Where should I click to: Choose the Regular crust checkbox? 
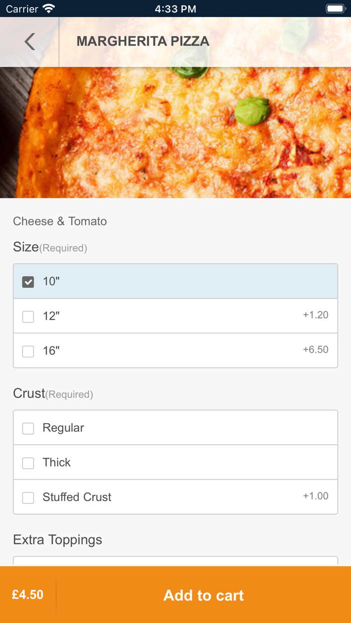(28, 428)
